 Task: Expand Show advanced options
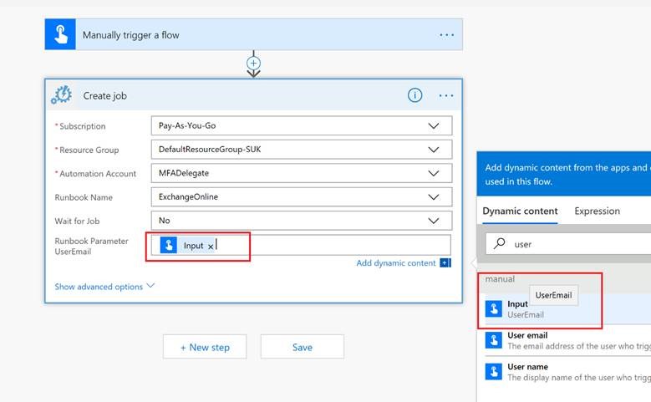tap(104, 287)
